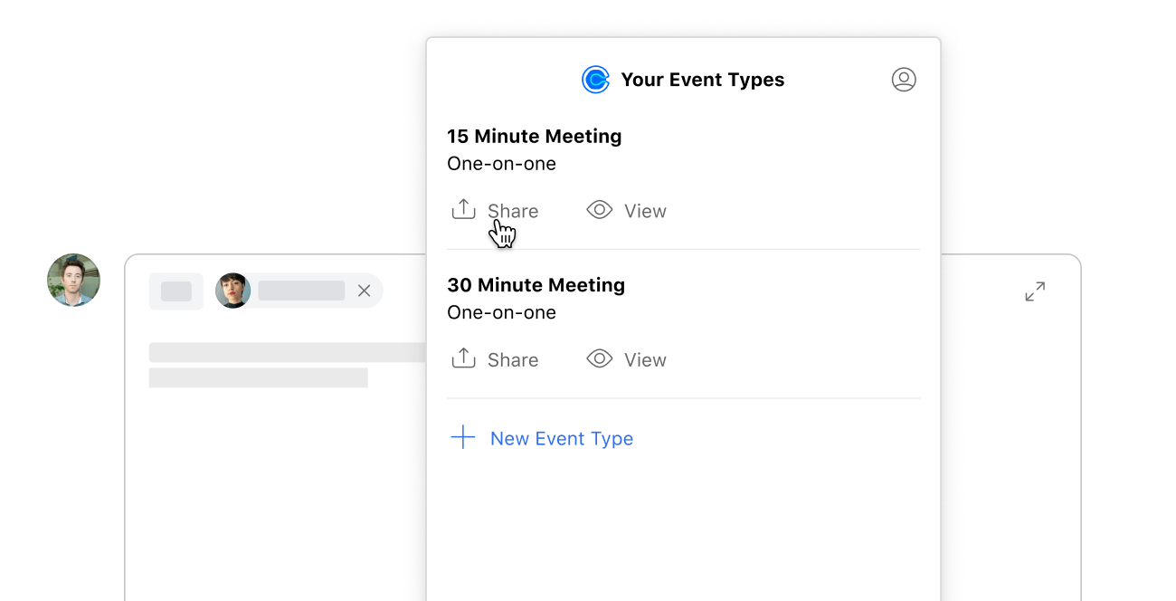Select the Share label for 15 Minute Meeting

point(513,211)
